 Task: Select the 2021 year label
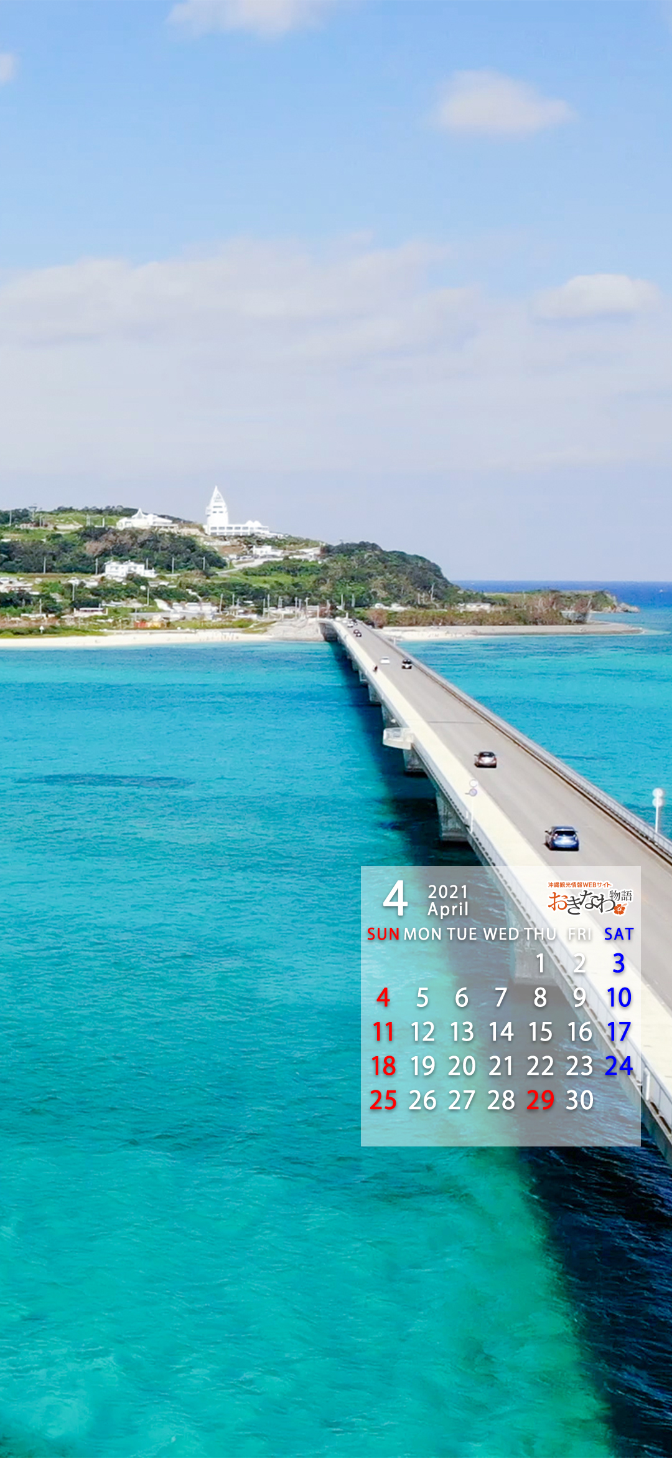click(447, 892)
